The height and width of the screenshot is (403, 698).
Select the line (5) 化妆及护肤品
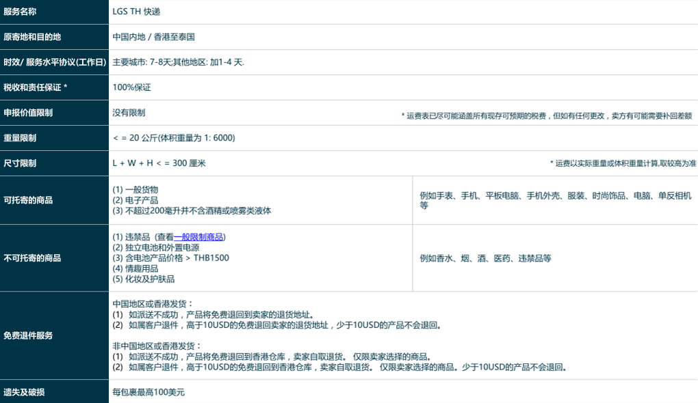(x=143, y=279)
